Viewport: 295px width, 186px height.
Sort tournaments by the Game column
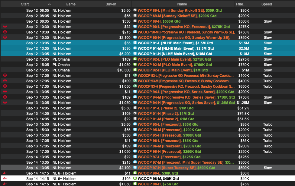pos(72,4)
